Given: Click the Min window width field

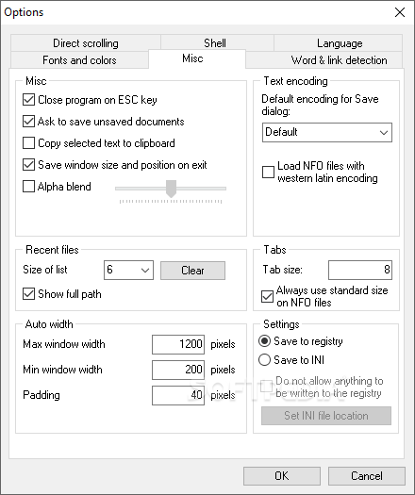Looking at the screenshot, I should pyautogui.click(x=178, y=370).
